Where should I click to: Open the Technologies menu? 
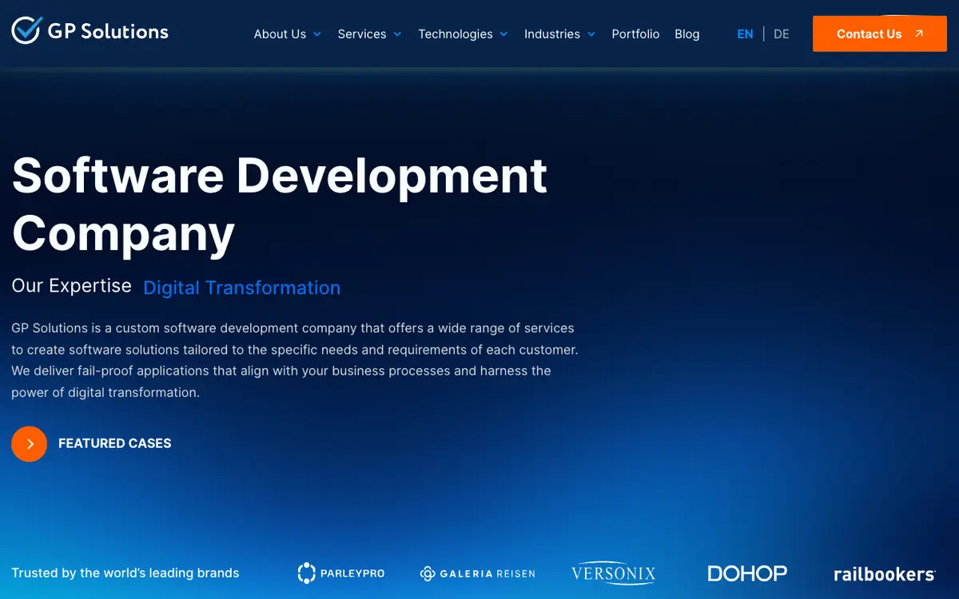tap(456, 34)
